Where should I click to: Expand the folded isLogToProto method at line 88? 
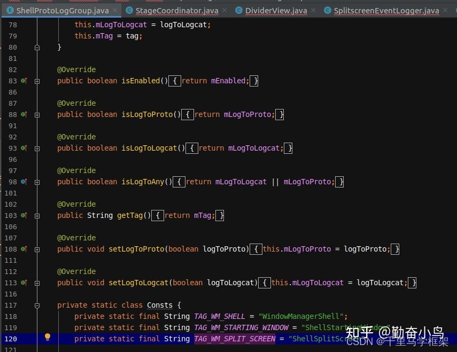(x=37, y=115)
